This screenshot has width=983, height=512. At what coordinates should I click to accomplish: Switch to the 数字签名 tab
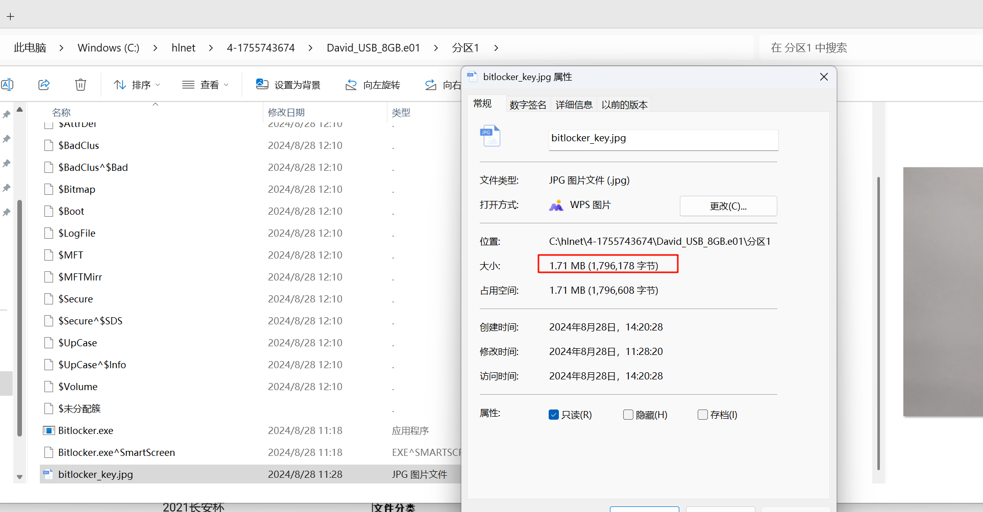click(528, 105)
